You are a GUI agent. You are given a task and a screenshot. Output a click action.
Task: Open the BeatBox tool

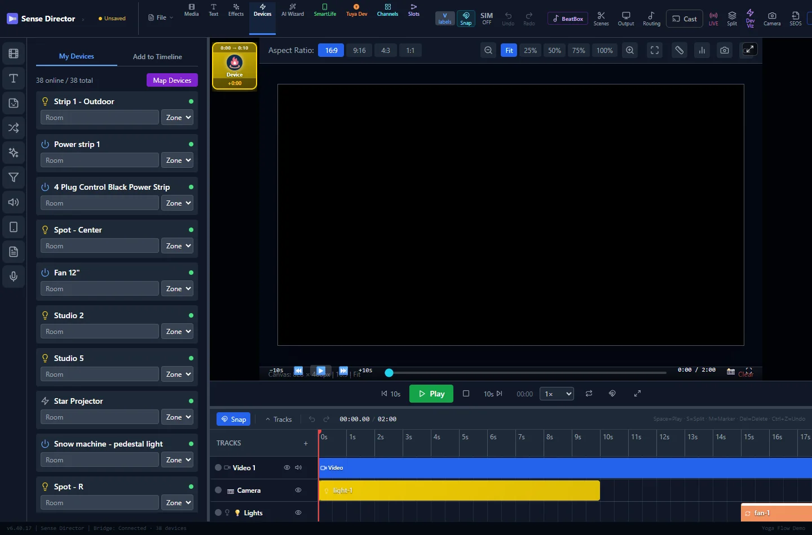567,19
